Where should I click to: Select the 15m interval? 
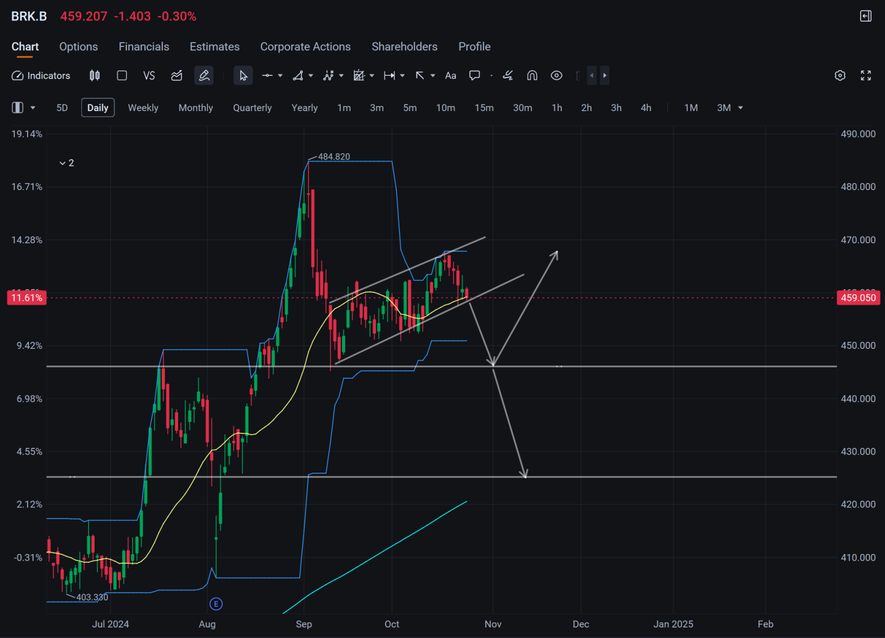tap(484, 108)
